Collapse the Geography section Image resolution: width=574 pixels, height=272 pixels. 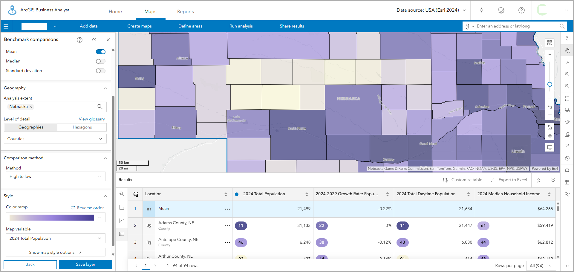tap(105, 88)
